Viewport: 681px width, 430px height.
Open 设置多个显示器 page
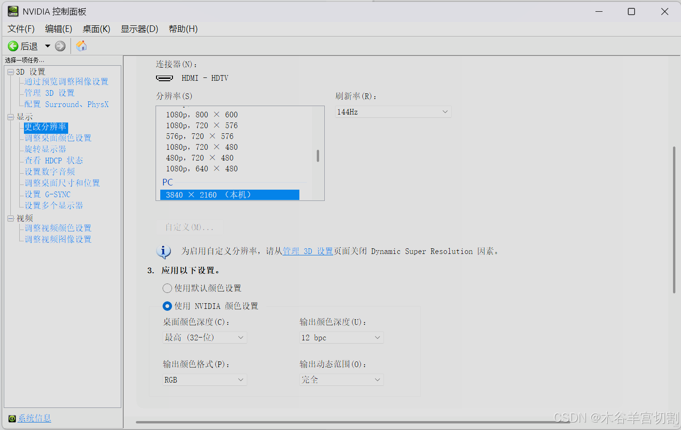point(54,206)
